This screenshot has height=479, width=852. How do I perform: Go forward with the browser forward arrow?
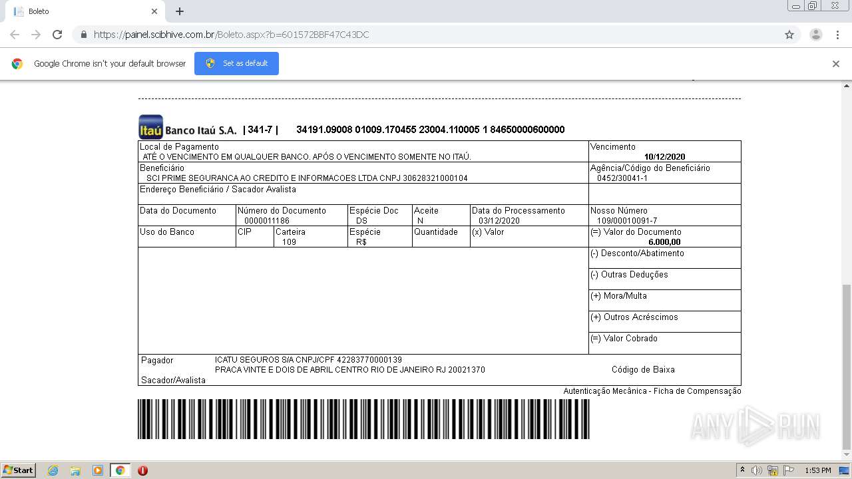click(36, 35)
